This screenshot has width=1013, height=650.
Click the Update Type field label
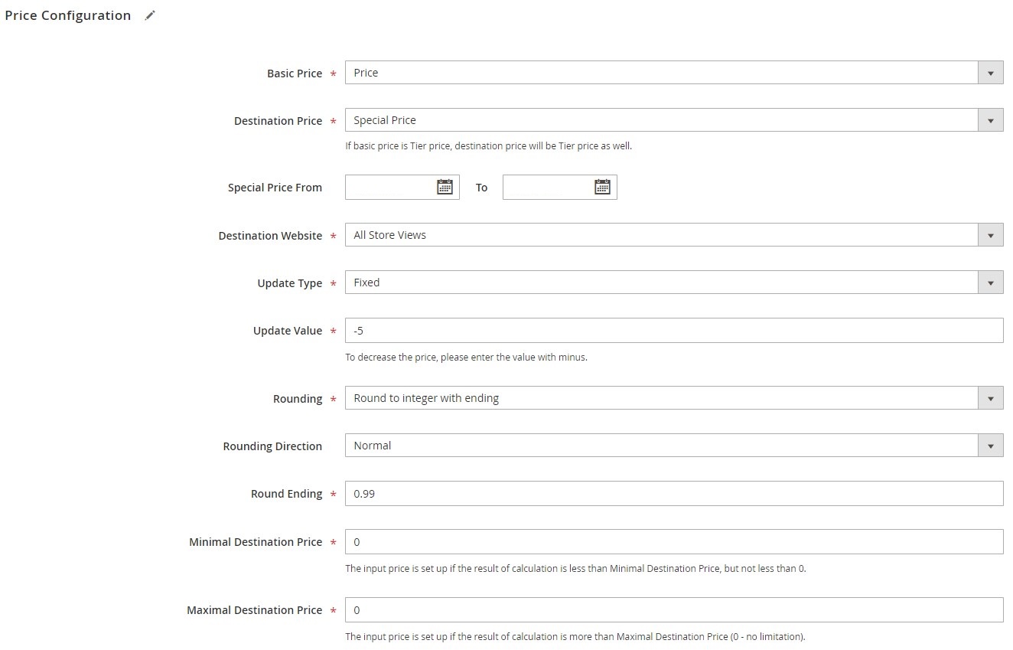[290, 283]
